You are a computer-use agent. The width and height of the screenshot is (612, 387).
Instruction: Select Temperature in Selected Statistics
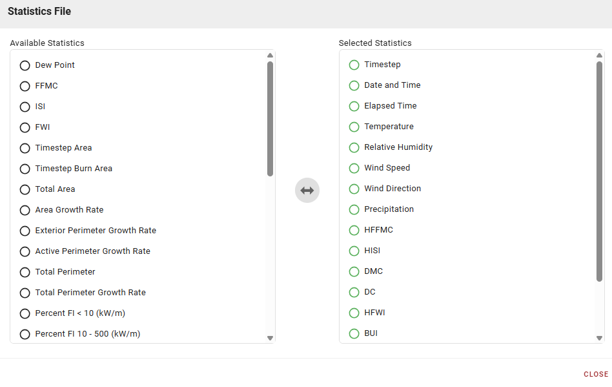tap(354, 127)
